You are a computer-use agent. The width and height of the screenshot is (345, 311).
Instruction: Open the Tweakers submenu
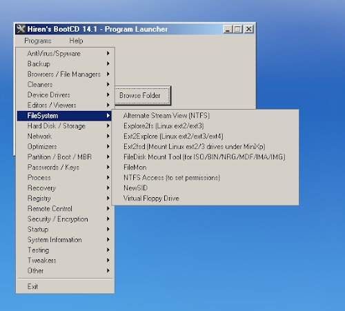coord(64,260)
